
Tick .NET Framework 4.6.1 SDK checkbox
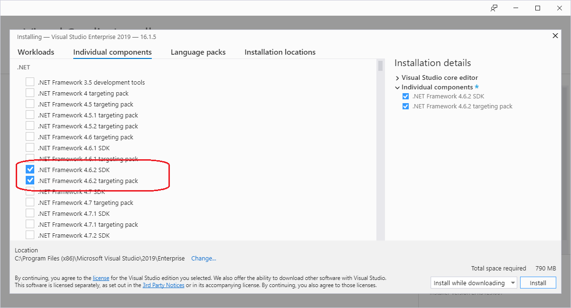tap(30, 147)
